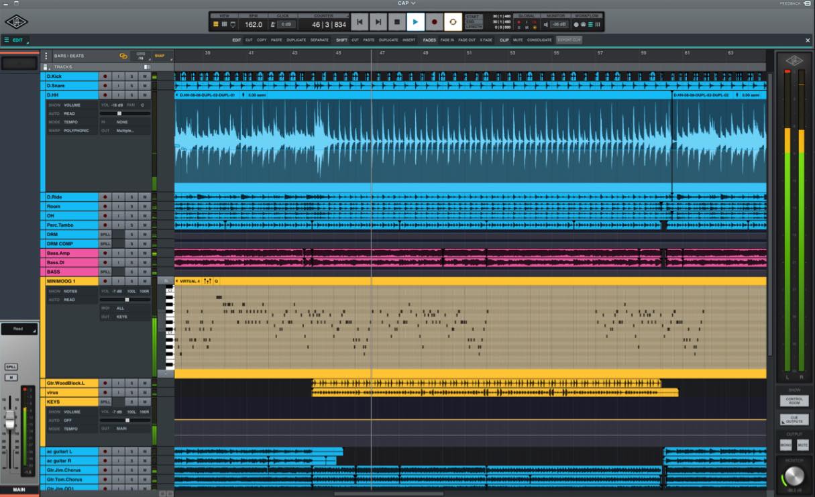Image resolution: width=815 pixels, height=497 pixels.
Task: Click the return-to-start transport button
Action: click(x=359, y=22)
